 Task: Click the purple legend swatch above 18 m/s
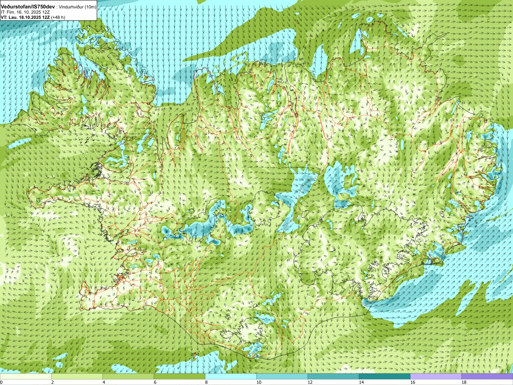(487, 377)
